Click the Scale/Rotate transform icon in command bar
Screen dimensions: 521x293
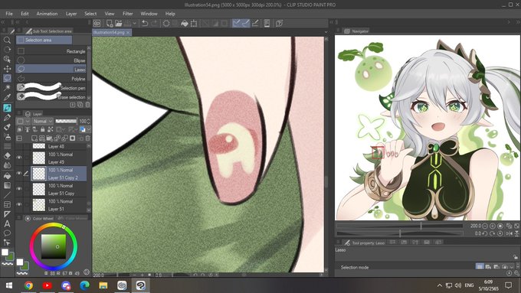tap(194, 23)
